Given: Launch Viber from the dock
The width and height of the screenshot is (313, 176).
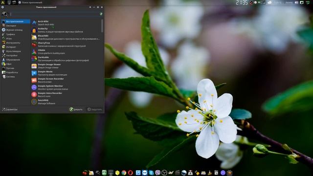Looking at the screenshot, I should (157, 173).
